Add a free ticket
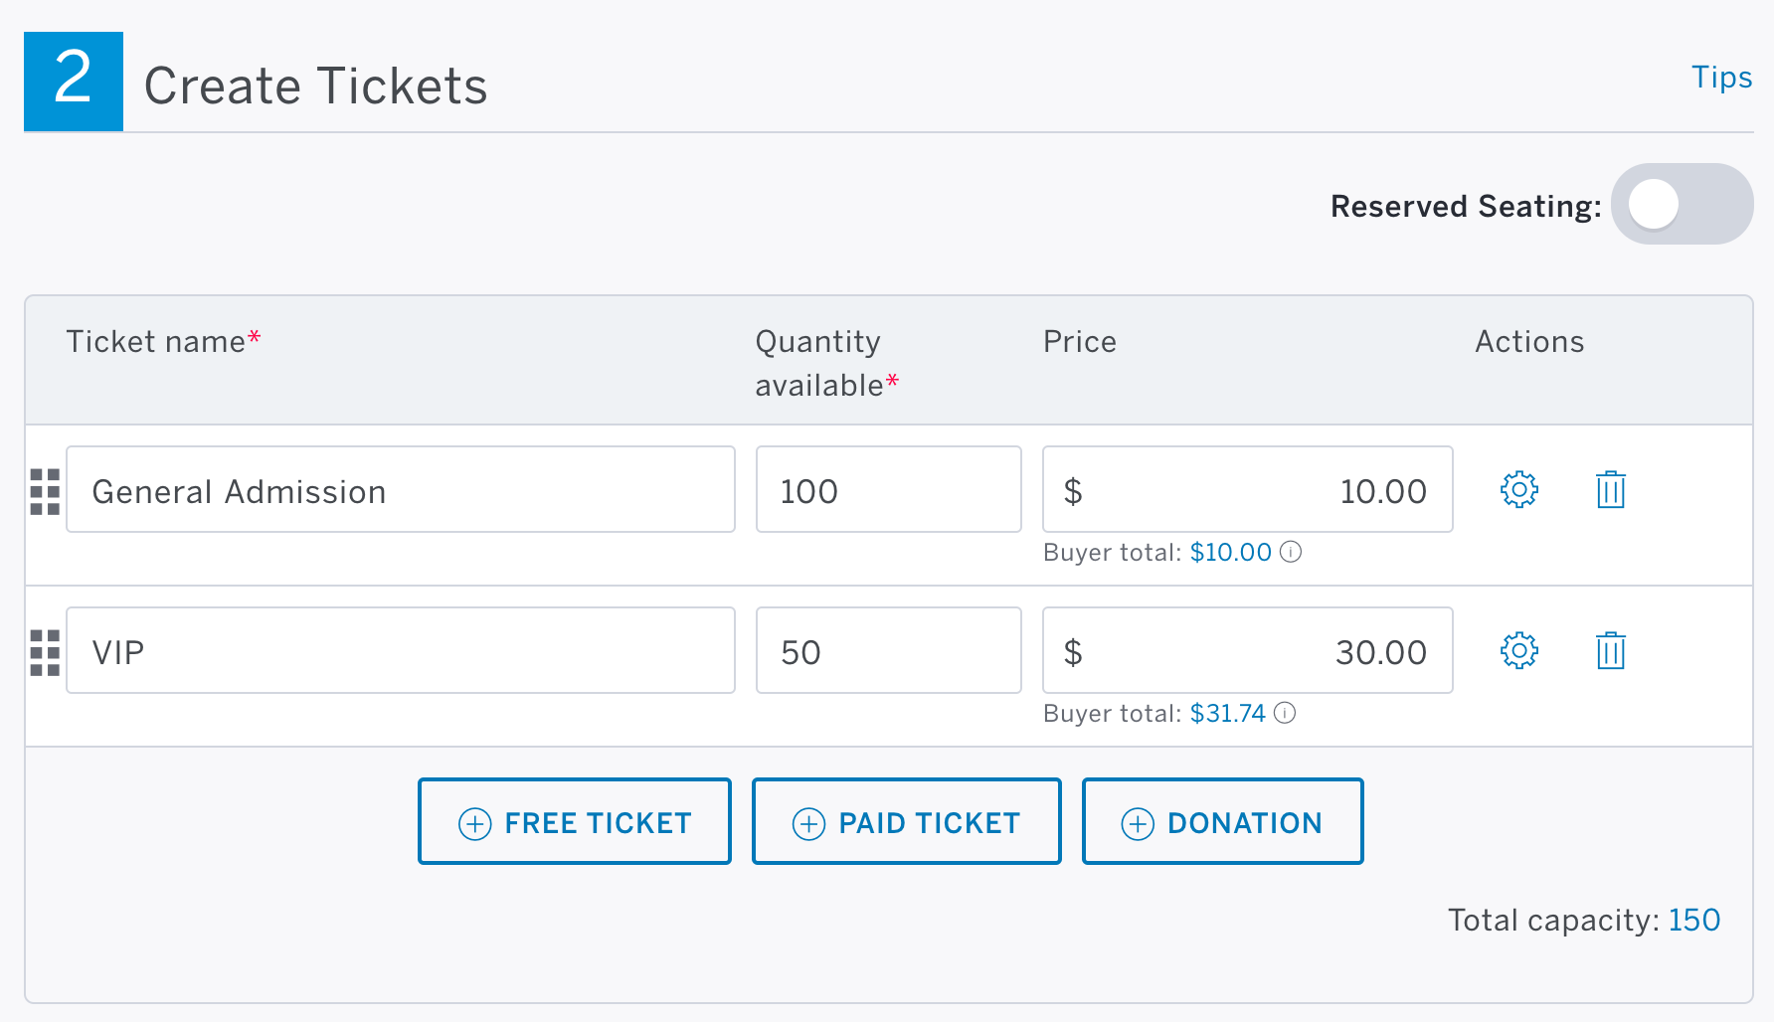 point(575,821)
